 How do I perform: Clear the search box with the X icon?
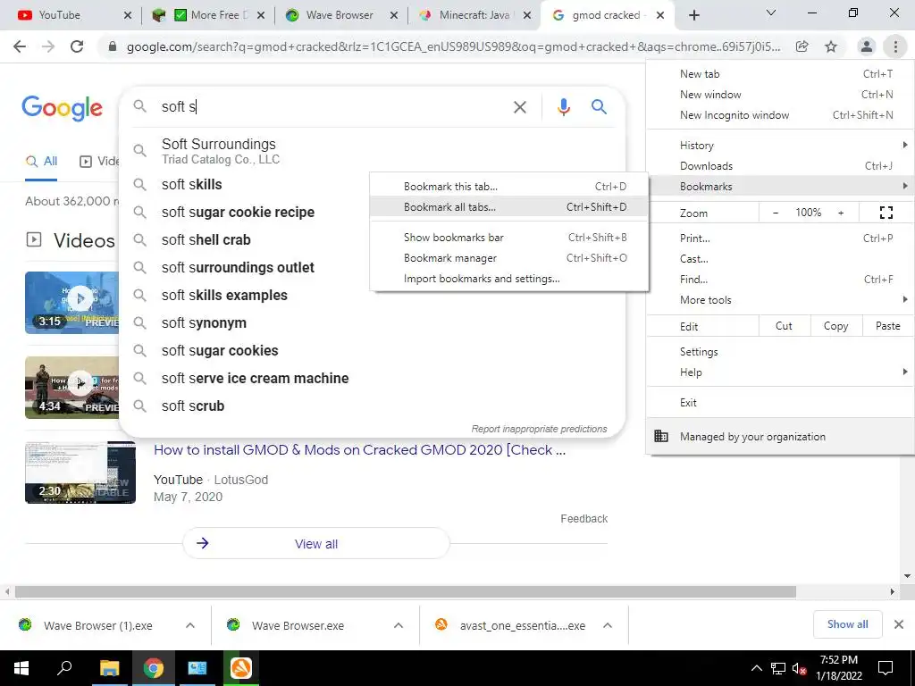(519, 107)
